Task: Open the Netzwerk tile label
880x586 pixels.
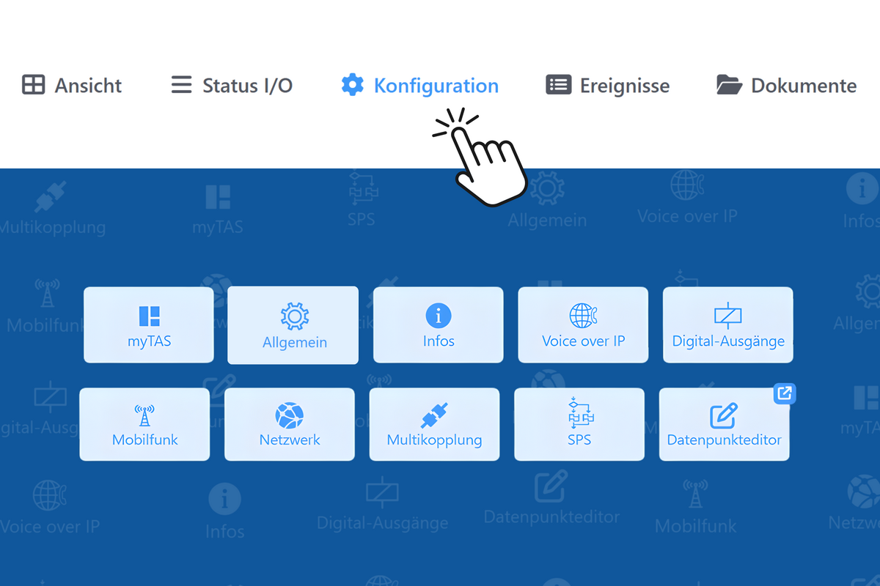Action: point(290,440)
